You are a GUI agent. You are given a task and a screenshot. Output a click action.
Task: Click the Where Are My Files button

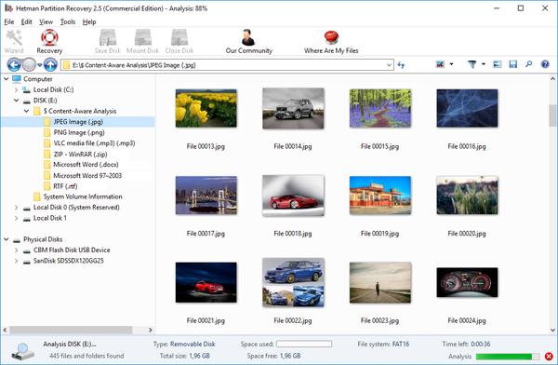tap(331, 41)
